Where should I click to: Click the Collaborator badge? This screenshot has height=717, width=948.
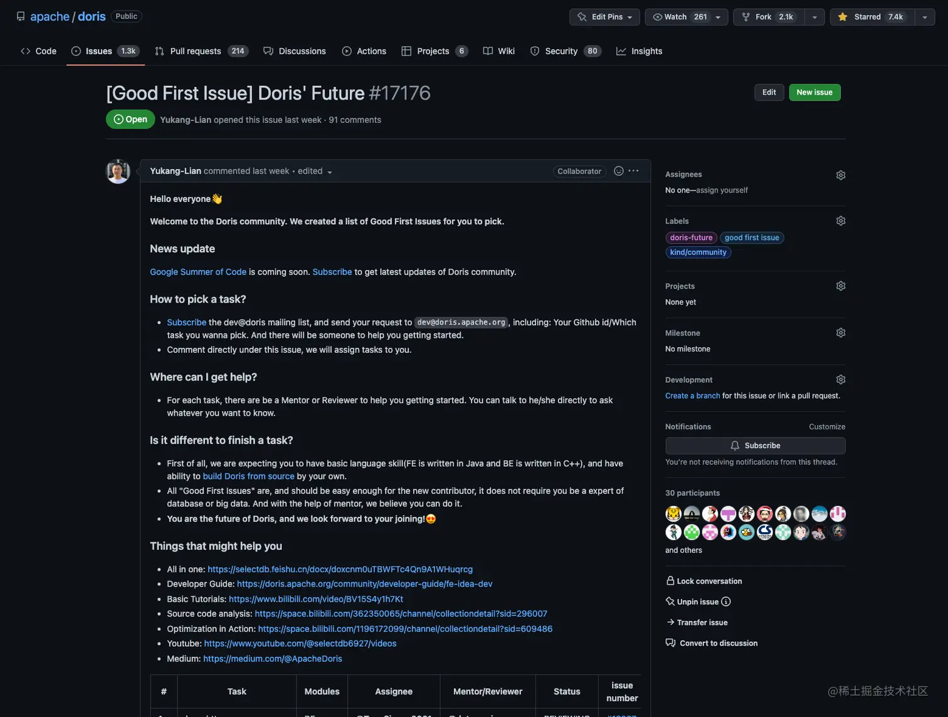coord(579,171)
